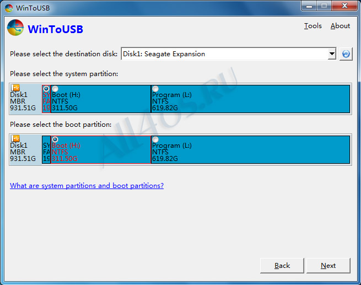The height and width of the screenshot is (285, 361).
Task: Click the WinToUSB logo icon
Action: click(x=15, y=28)
